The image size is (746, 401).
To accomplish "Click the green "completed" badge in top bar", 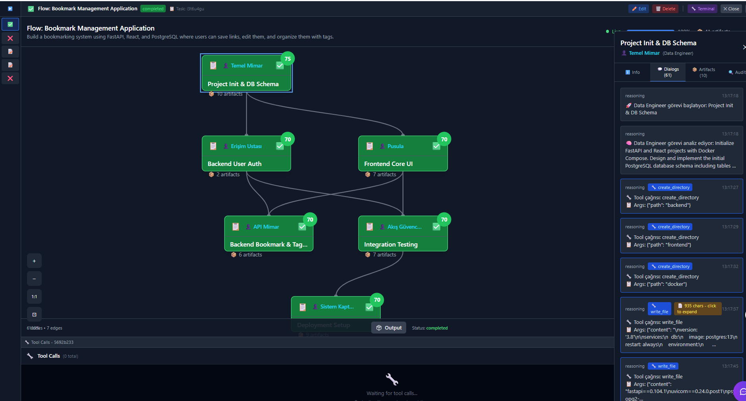I will tap(153, 9).
